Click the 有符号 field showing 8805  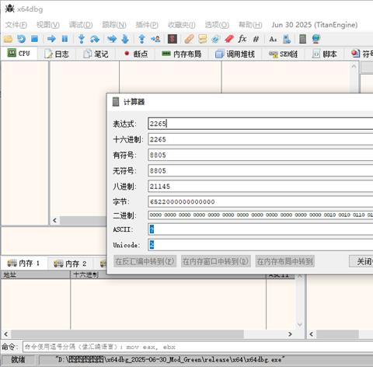[x=260, y=155]
